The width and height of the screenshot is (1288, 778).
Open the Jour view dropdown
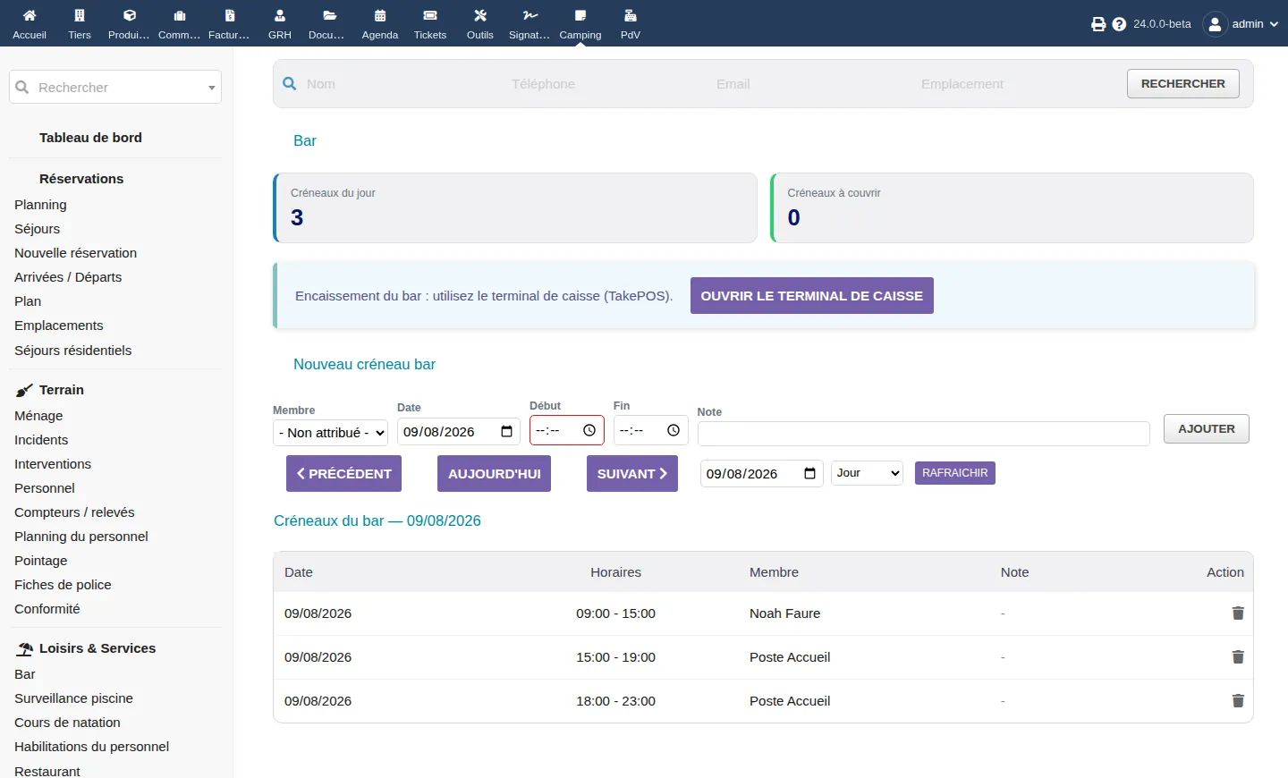(867, 473)
